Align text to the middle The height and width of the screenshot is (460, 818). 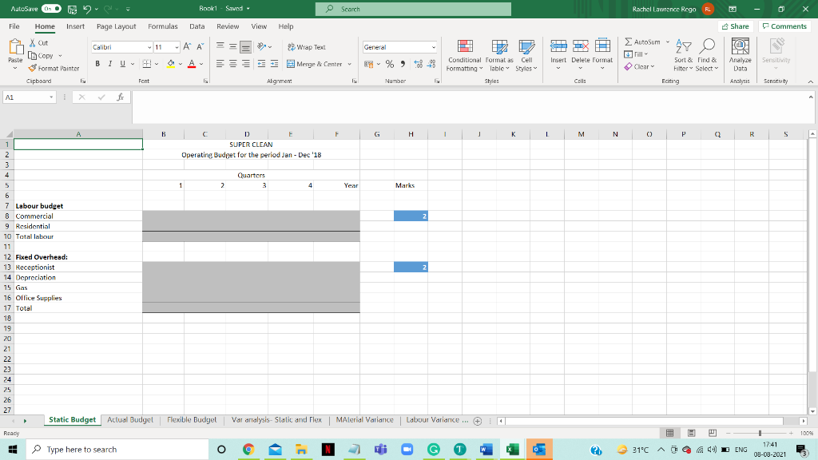pyautogui.click(x=232, y=46)
